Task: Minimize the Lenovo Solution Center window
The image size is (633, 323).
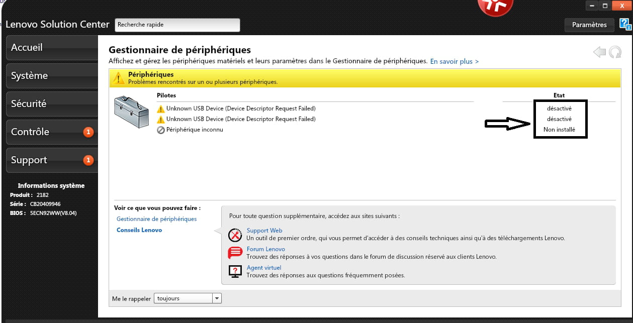Action: (x=591, y=6)
